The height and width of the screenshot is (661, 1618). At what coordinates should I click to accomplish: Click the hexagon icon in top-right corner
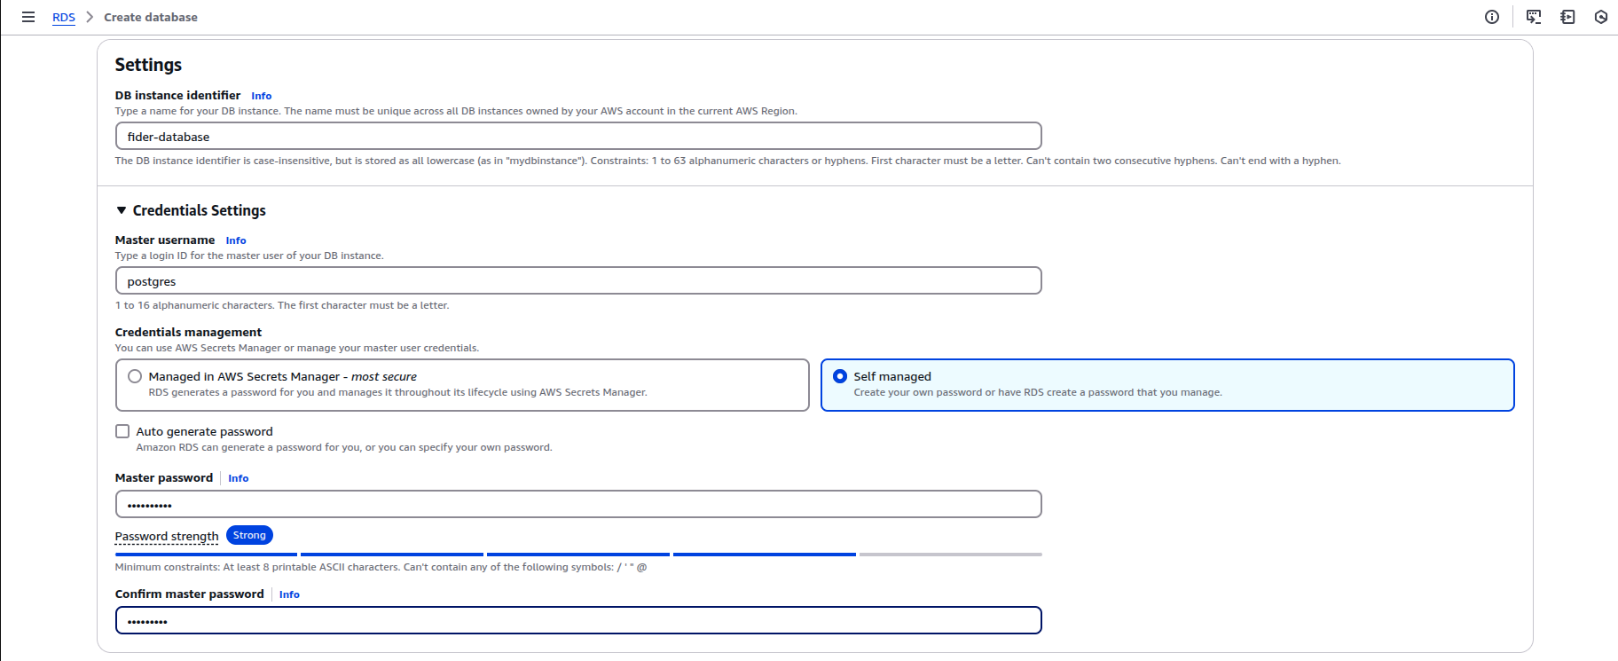pos(1601,17)
